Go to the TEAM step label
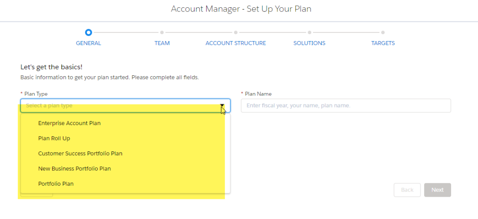The width and height of the screenshot is (478, 219). click(x=162, y=43)
